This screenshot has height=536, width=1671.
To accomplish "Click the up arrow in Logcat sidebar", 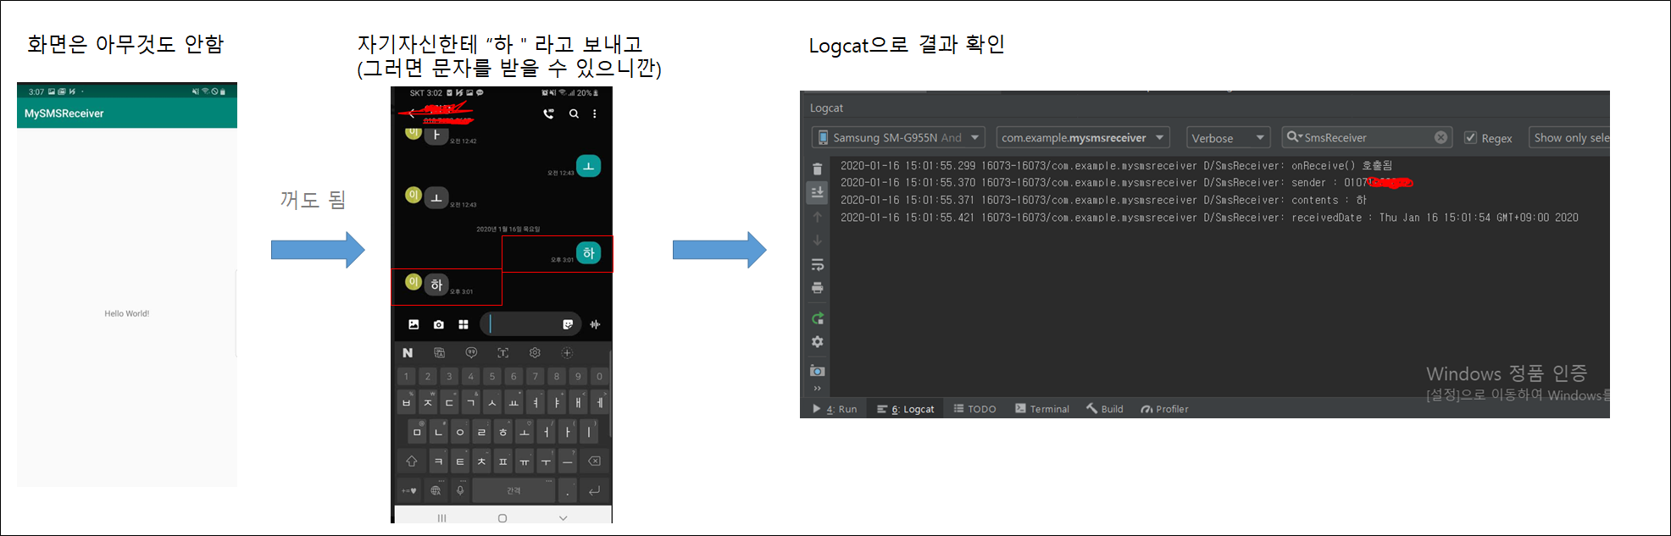I will pyautogui.click(x=817, y=217).
